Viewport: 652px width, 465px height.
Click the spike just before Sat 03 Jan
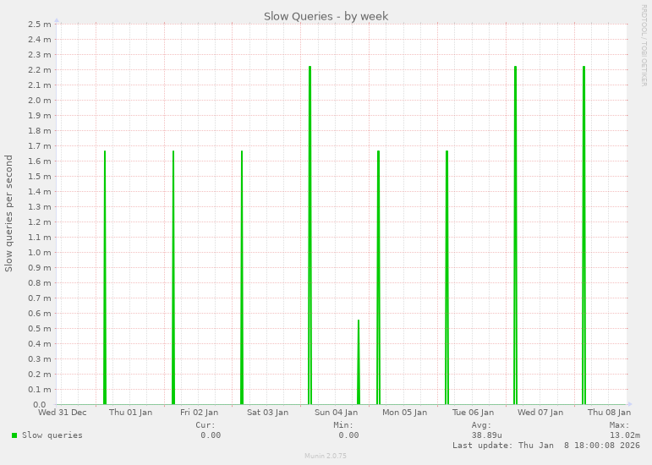pyautogui.click(x=242, y=277)
